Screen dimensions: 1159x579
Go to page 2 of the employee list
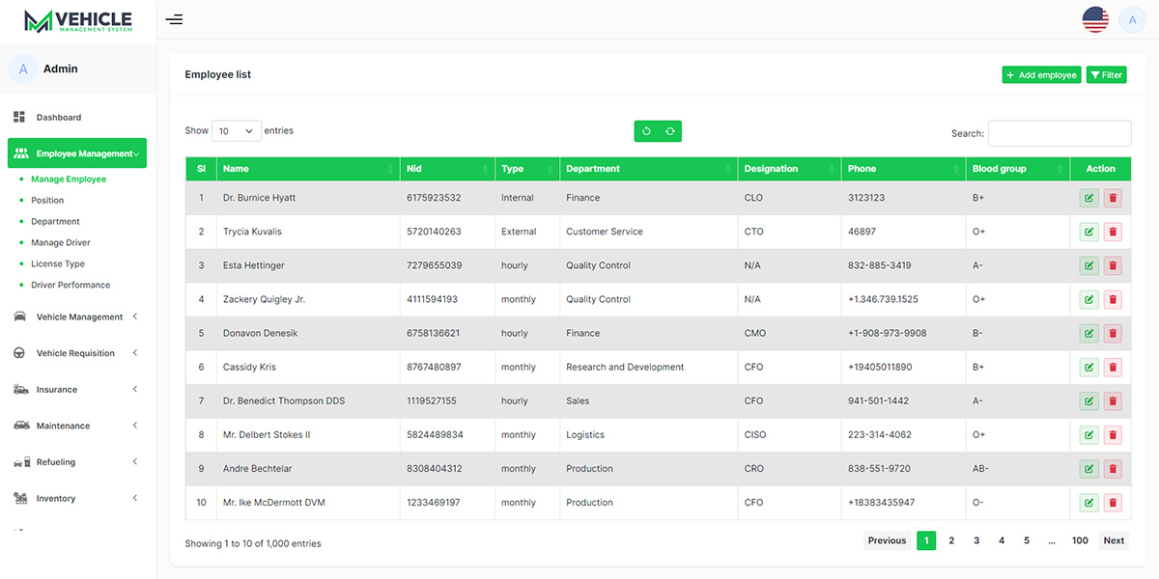point(951,540)
